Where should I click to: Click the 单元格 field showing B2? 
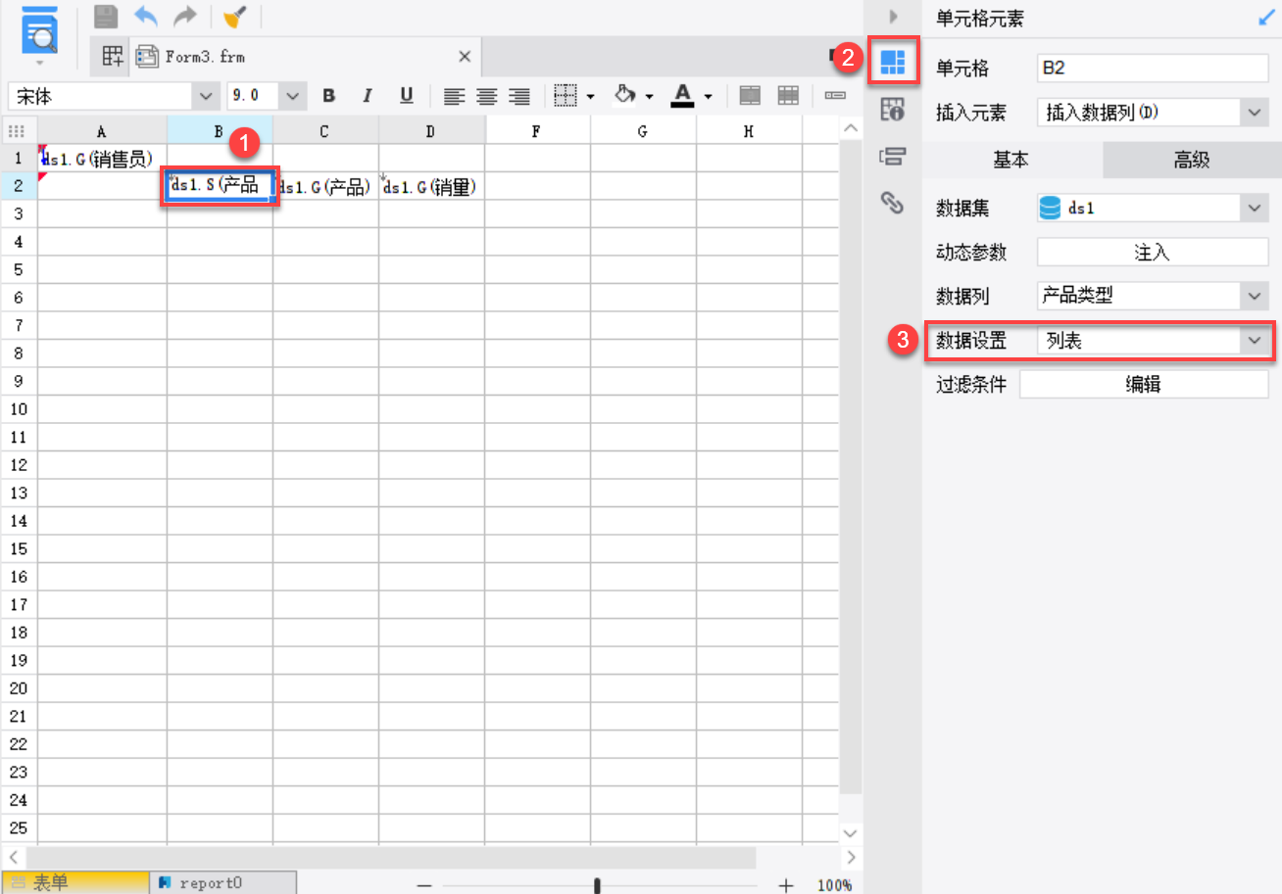(x=1153, y=69)
